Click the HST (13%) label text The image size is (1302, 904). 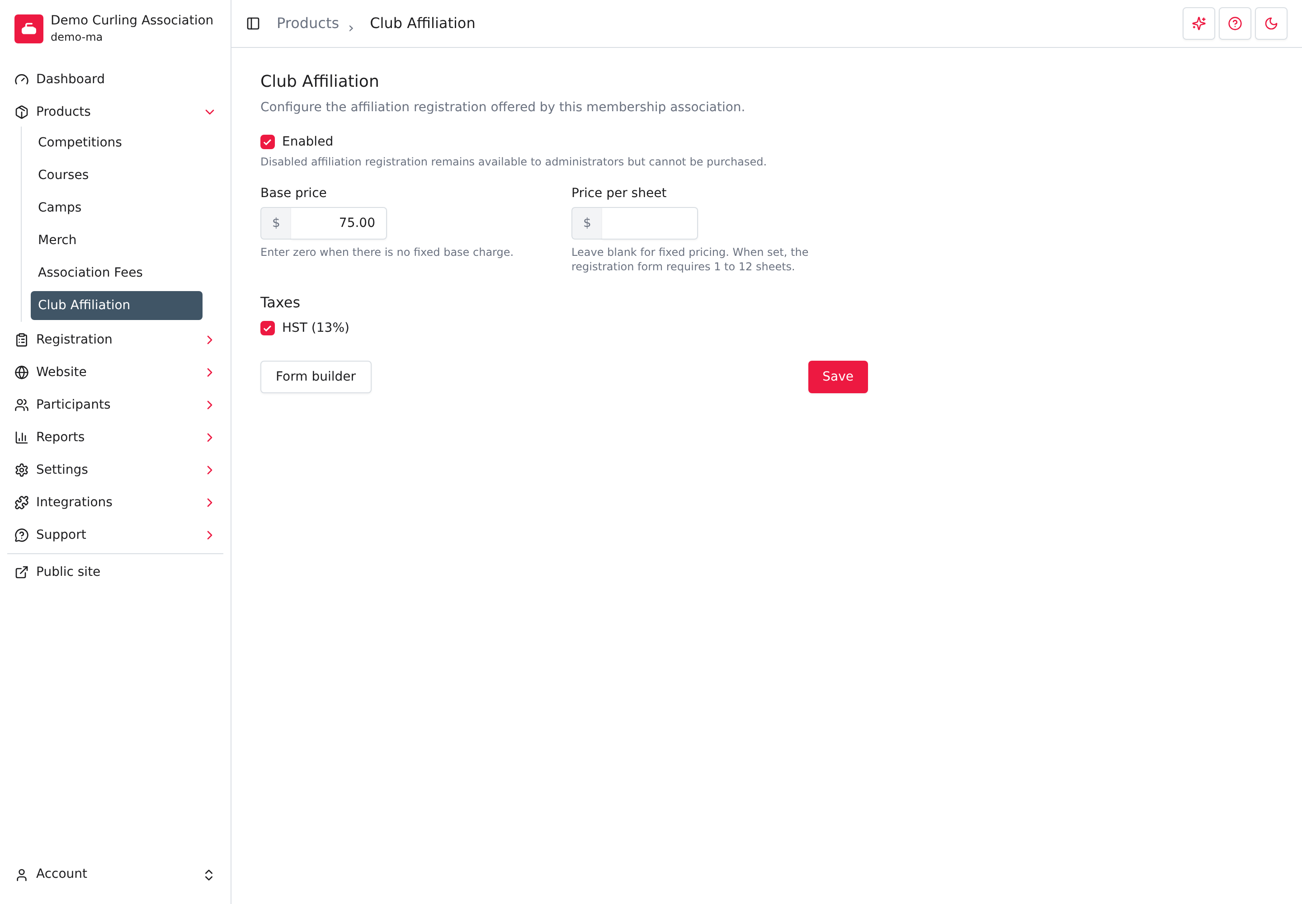(316, 328)
